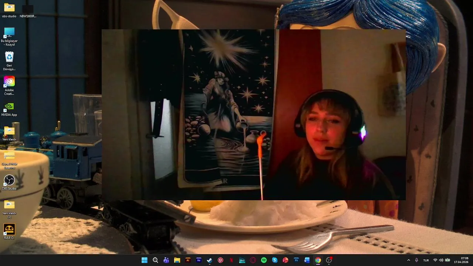This screenshot has width=473, height=266.
Task: Launch Adobe Illustrator from taskbar
Action: (188, 260)
